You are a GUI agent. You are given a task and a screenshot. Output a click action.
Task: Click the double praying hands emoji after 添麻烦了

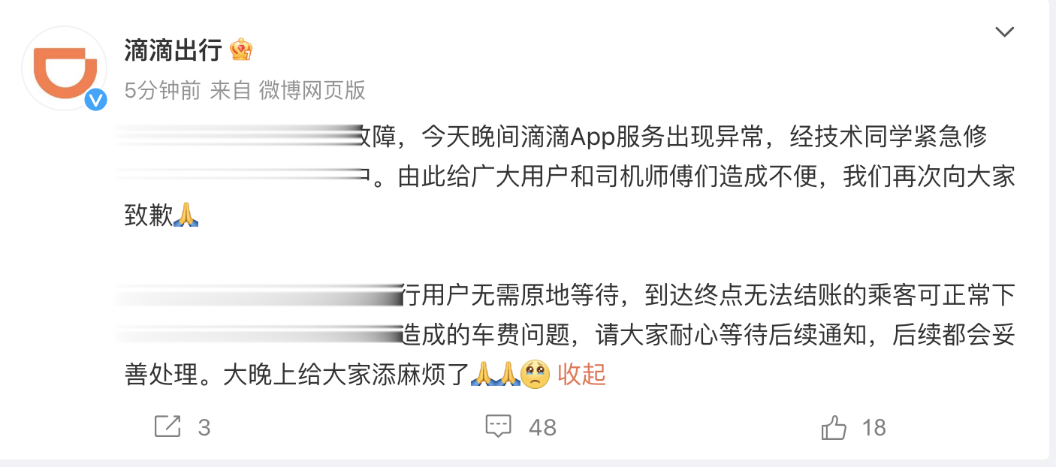tap(494, 374)
